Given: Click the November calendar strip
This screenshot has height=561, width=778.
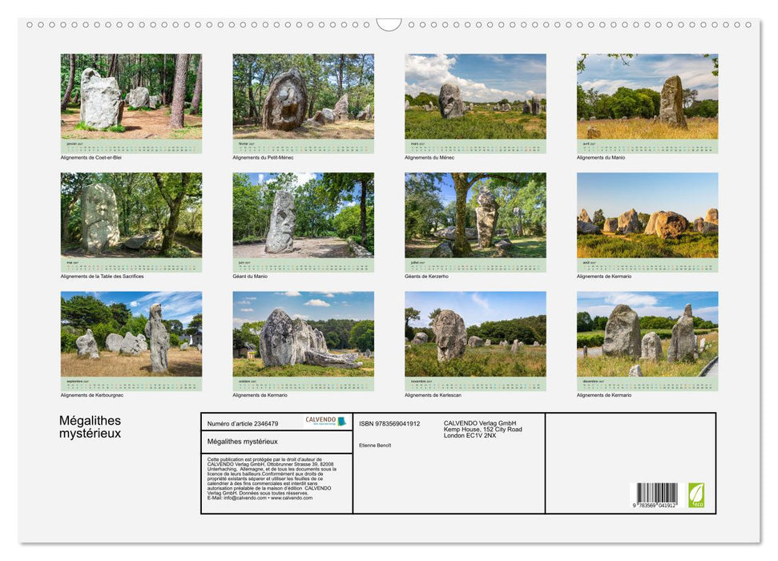Looking at the screenshot, I should [475, 384].
